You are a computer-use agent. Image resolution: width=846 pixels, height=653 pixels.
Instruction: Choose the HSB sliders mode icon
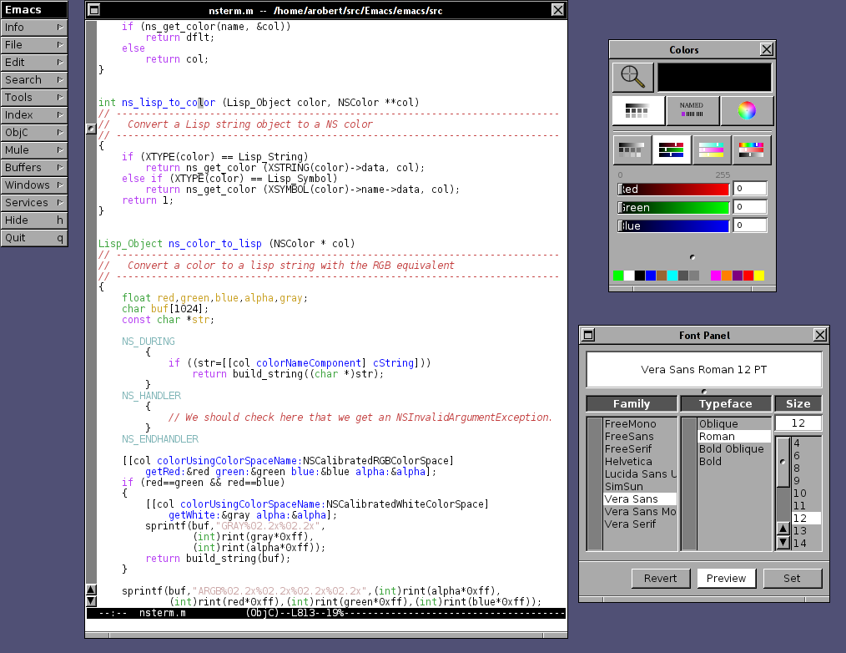752,150
